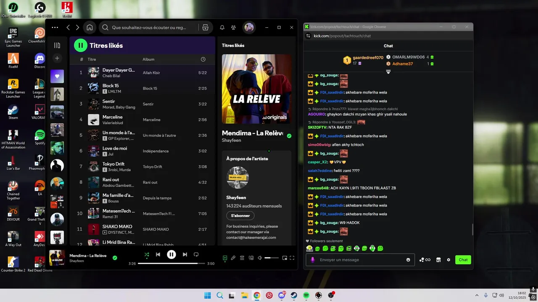Open gaardedreef070 top gifter profile

point(368,57)
